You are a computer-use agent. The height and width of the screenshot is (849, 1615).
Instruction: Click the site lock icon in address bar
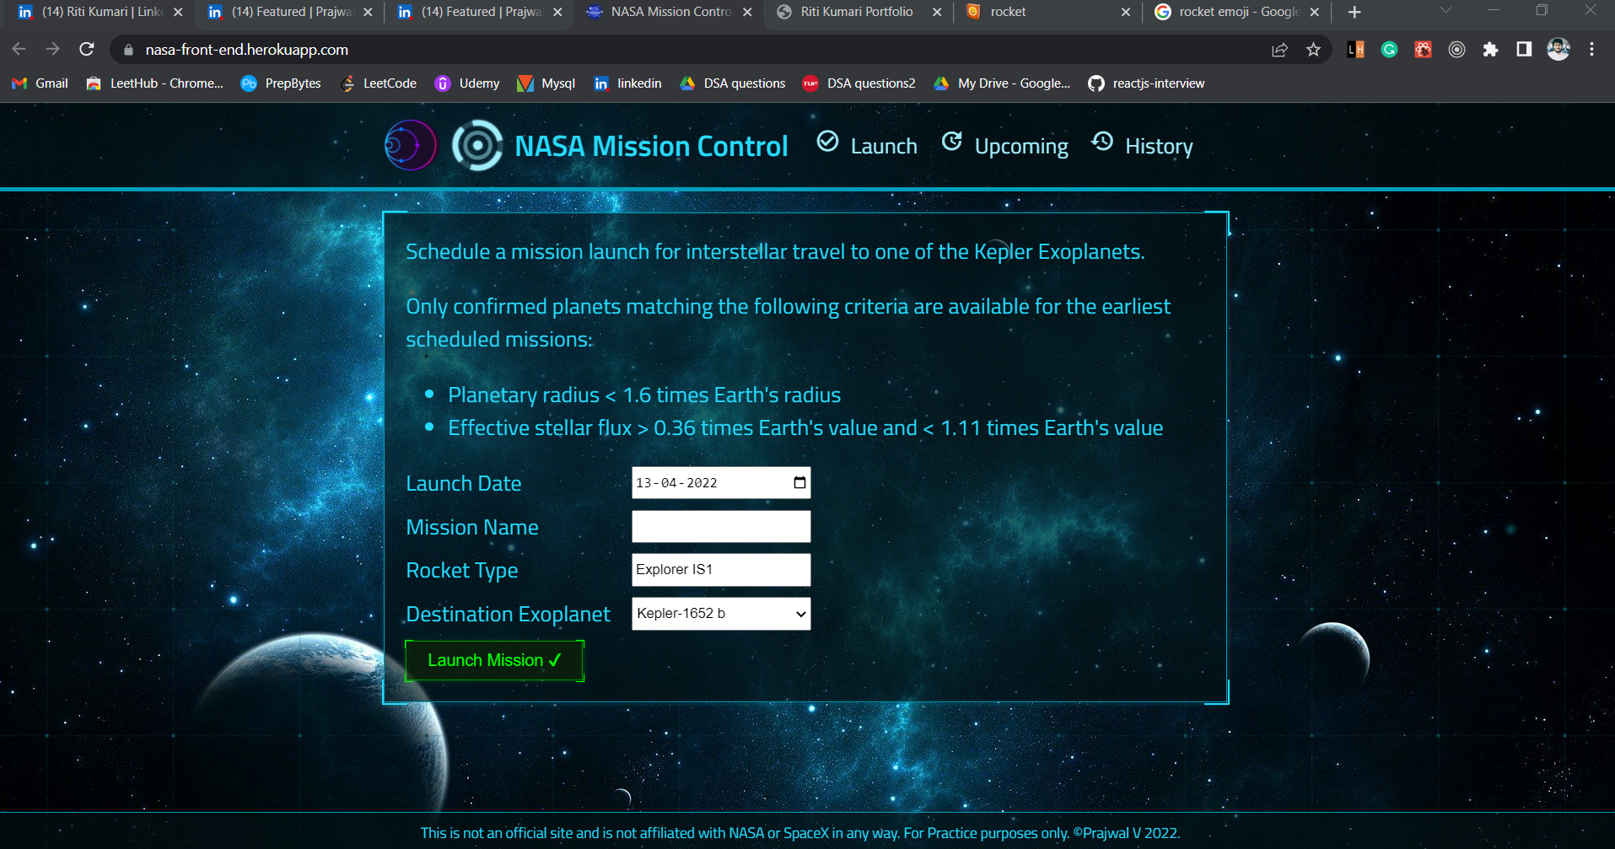pyautogui.click(x=128, y=50)
